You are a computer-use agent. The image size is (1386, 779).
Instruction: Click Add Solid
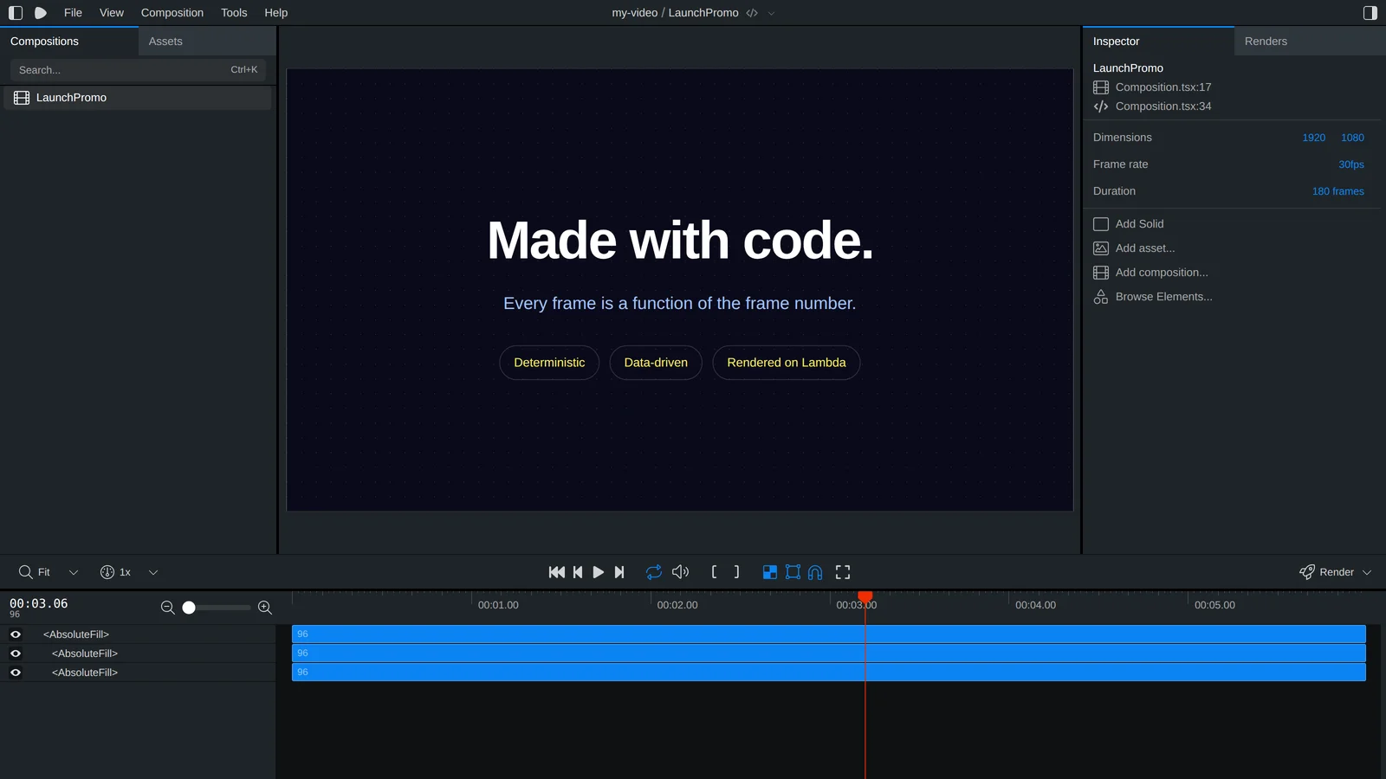(x=1139, y=224)
